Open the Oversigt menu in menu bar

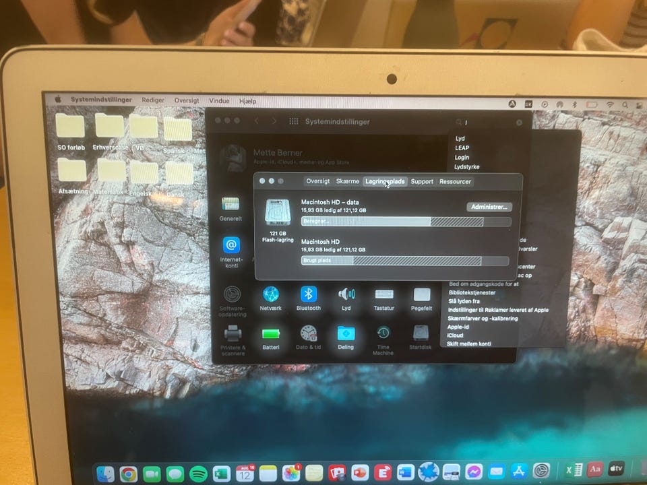tap(187, 100)
